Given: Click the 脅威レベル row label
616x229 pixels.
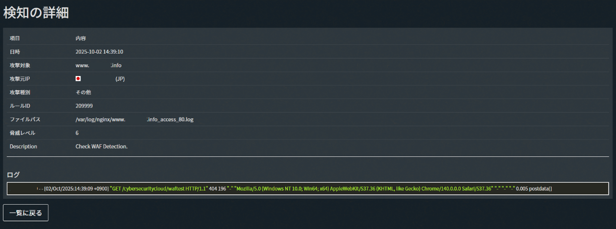Looking at the screenshot, I should (x=22, y=133).
